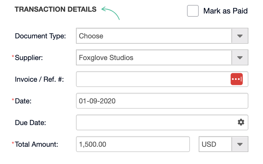263x164 pixels.
Task: Open the USD currency dropdown arrow
Action: tap(240, 144)
